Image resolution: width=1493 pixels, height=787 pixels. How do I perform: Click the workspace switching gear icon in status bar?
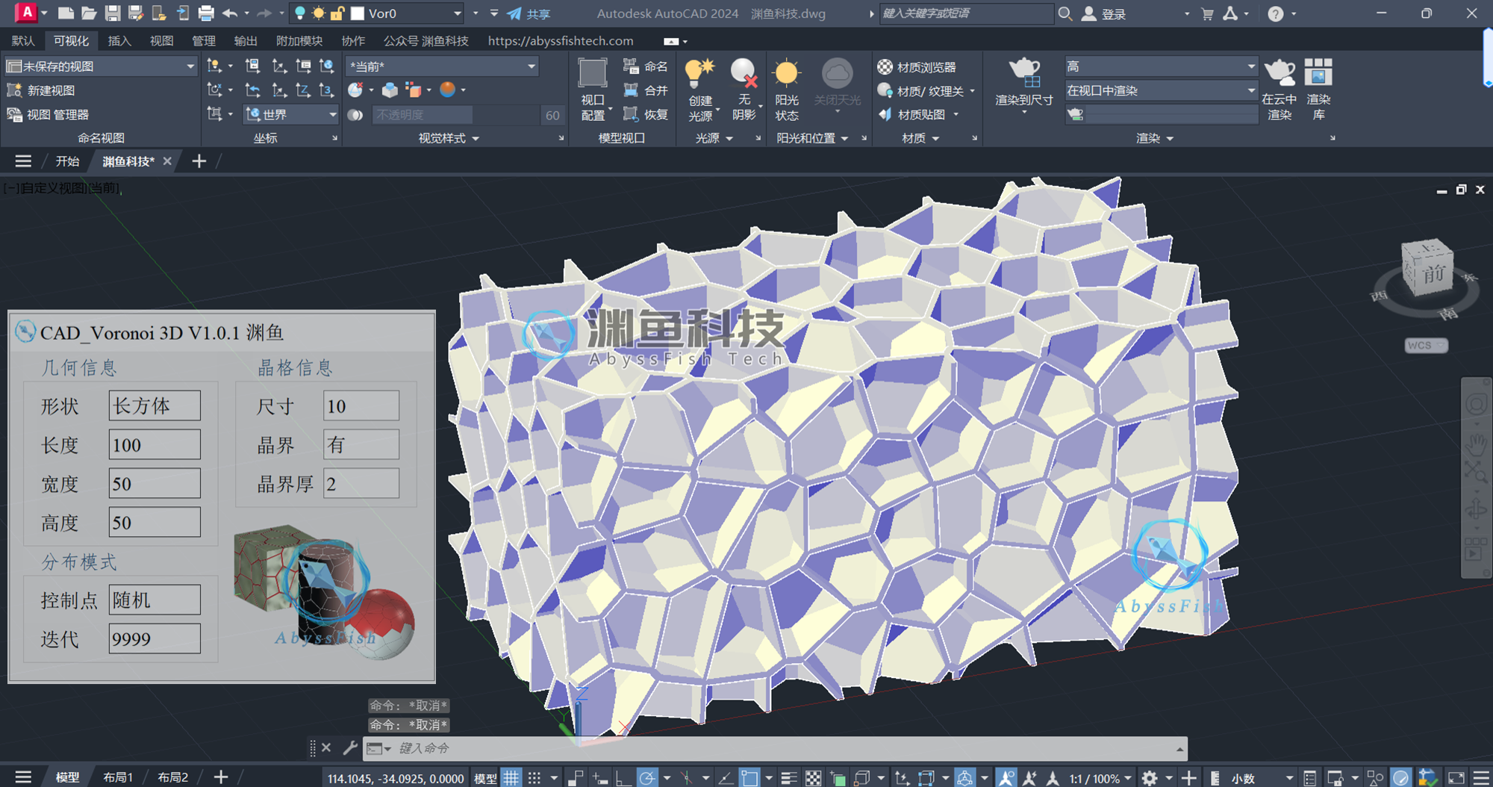[1150, 777]
